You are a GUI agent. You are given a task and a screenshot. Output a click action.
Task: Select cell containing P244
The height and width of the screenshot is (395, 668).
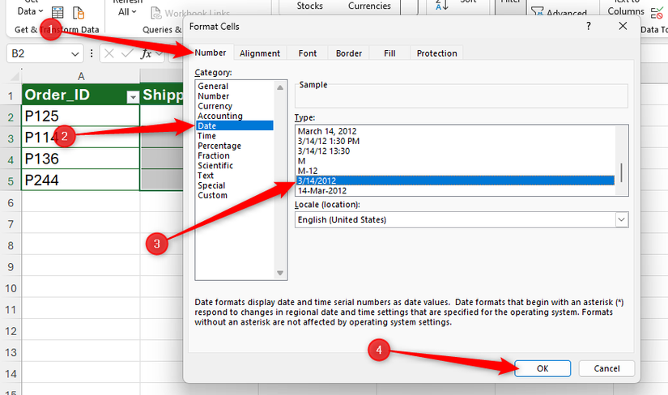(80, 180)
